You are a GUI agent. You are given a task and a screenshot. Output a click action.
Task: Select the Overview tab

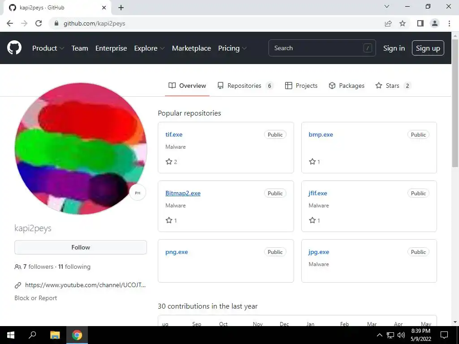click(x=187, y=86)
